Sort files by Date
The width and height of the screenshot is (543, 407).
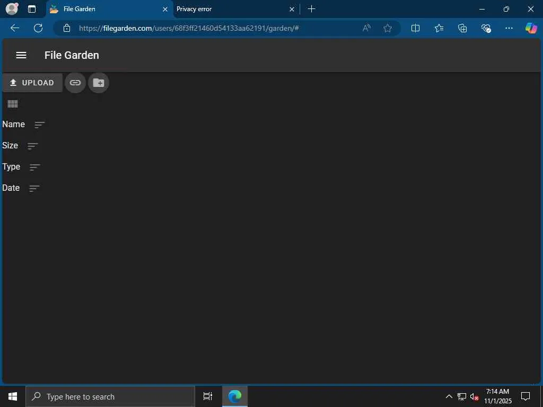11,188
